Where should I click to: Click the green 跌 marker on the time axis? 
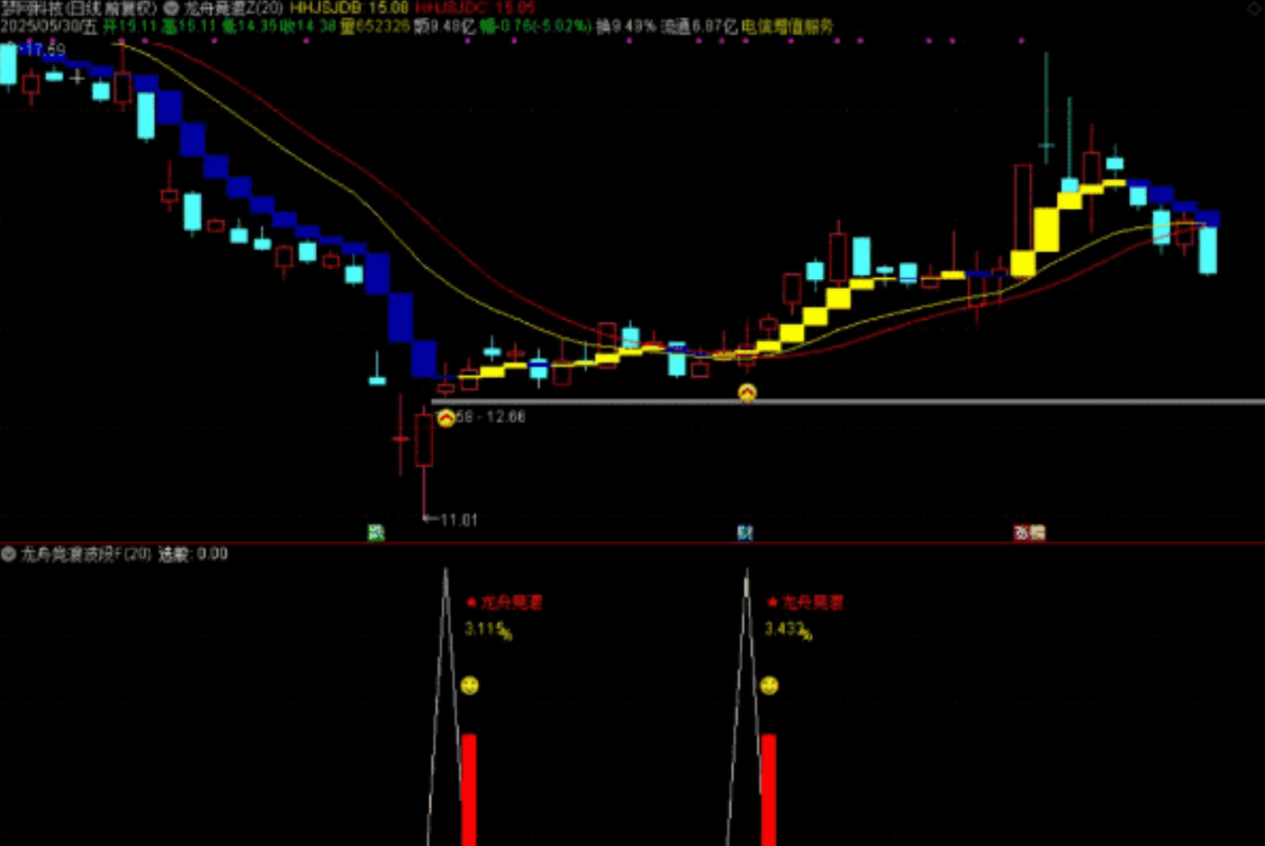tap(376, 533)
